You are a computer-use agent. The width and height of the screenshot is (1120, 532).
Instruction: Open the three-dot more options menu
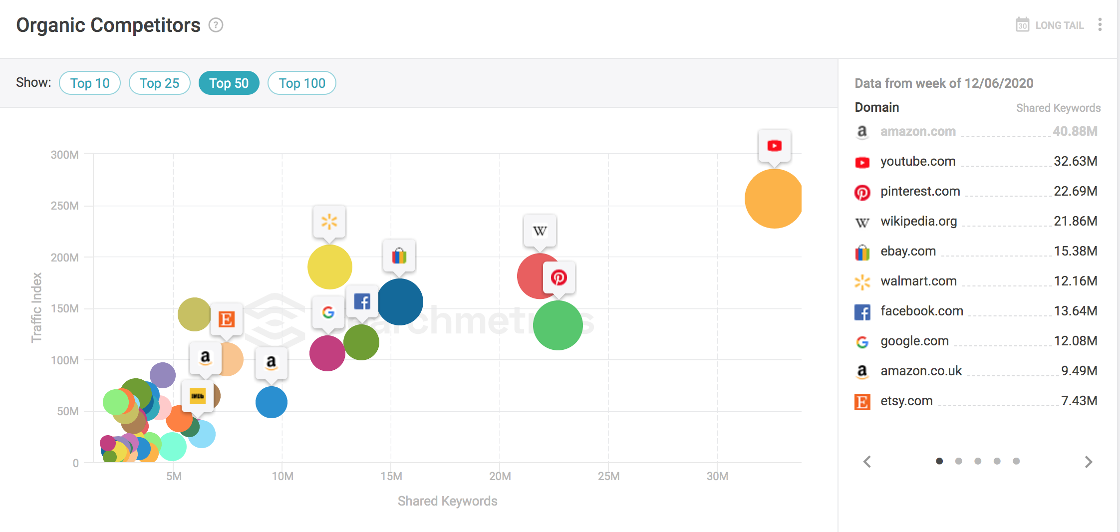[1100, 25]
